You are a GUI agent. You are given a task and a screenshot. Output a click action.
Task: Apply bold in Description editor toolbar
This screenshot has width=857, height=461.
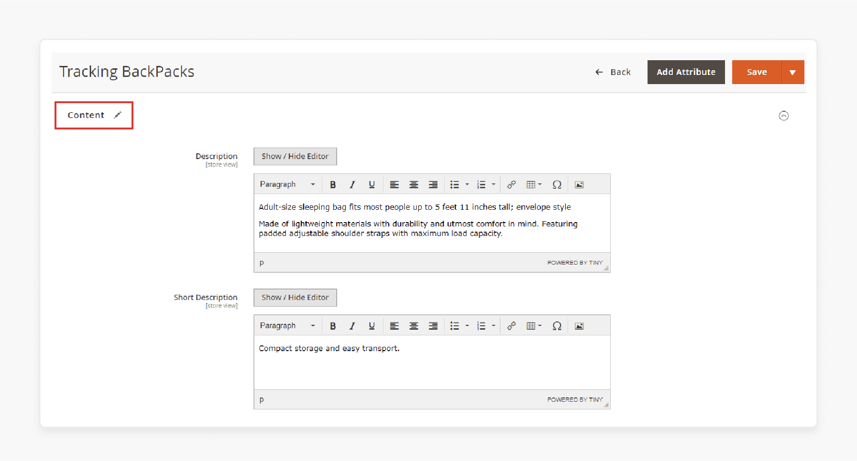tap(333, 184)
